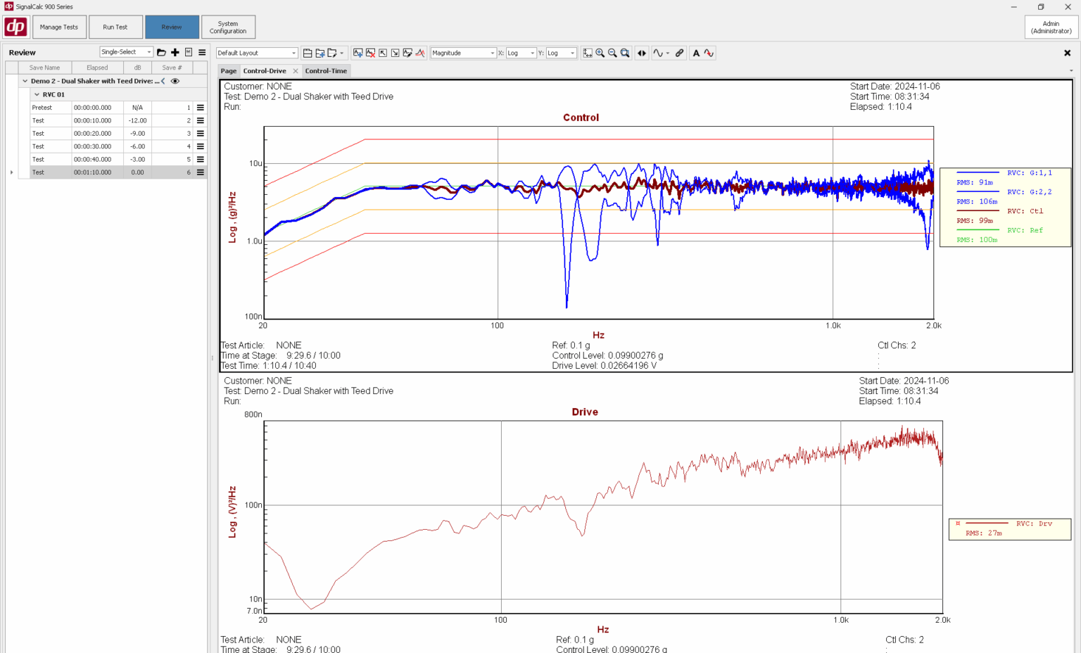
Task: Open folder icon in Review panel header
Action: coord(161,53)
